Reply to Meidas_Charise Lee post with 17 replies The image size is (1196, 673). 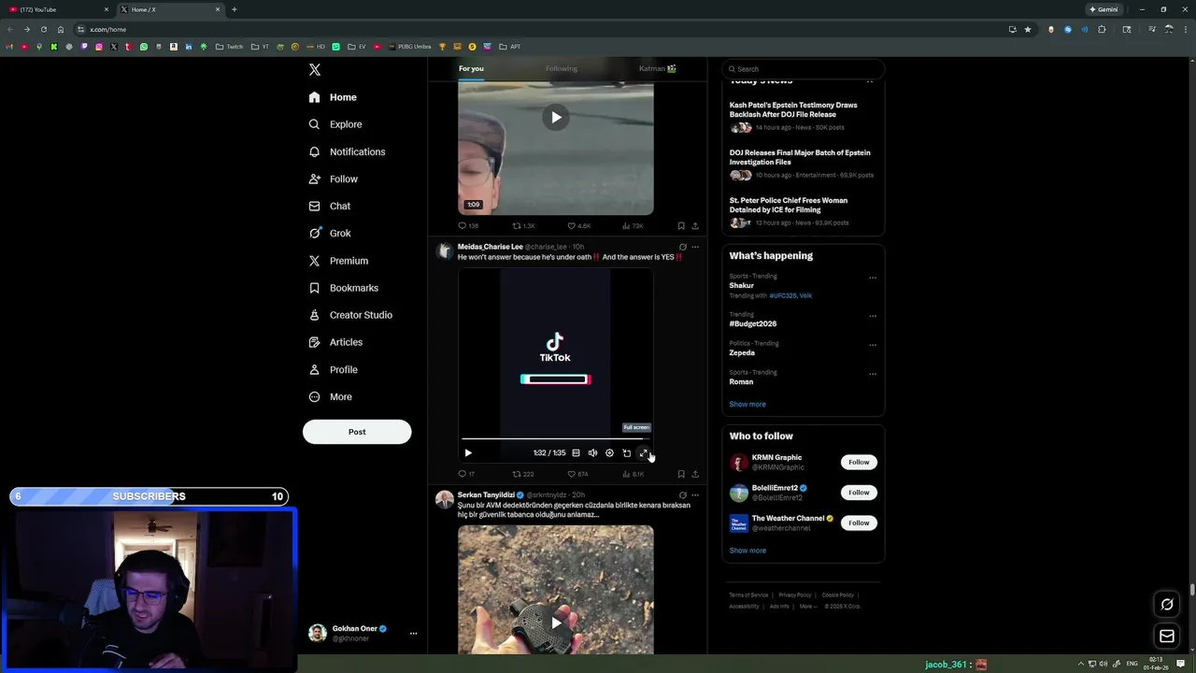click(x=466, y=474)
